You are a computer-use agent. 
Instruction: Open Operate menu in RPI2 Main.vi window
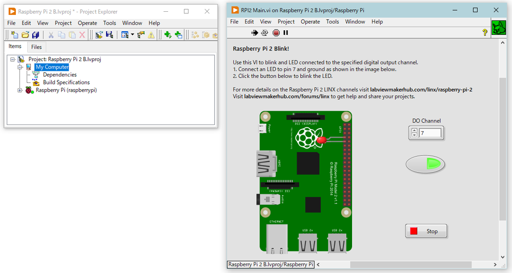(x=310, y=22)
